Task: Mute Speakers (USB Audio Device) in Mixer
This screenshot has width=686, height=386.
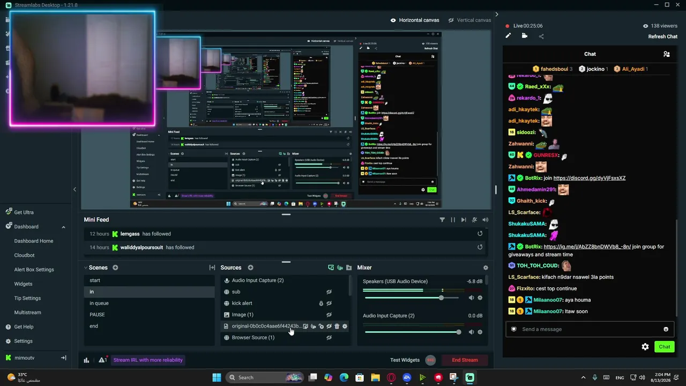Action: point(471,298)
